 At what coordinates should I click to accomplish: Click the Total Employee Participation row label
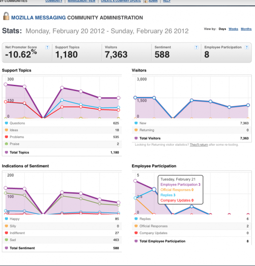click(x=162, y=241)
